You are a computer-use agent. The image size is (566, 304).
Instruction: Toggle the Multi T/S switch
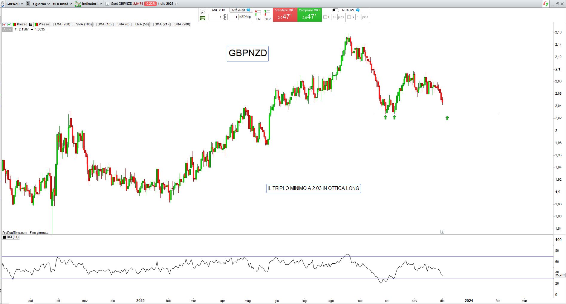coord(335,10)
